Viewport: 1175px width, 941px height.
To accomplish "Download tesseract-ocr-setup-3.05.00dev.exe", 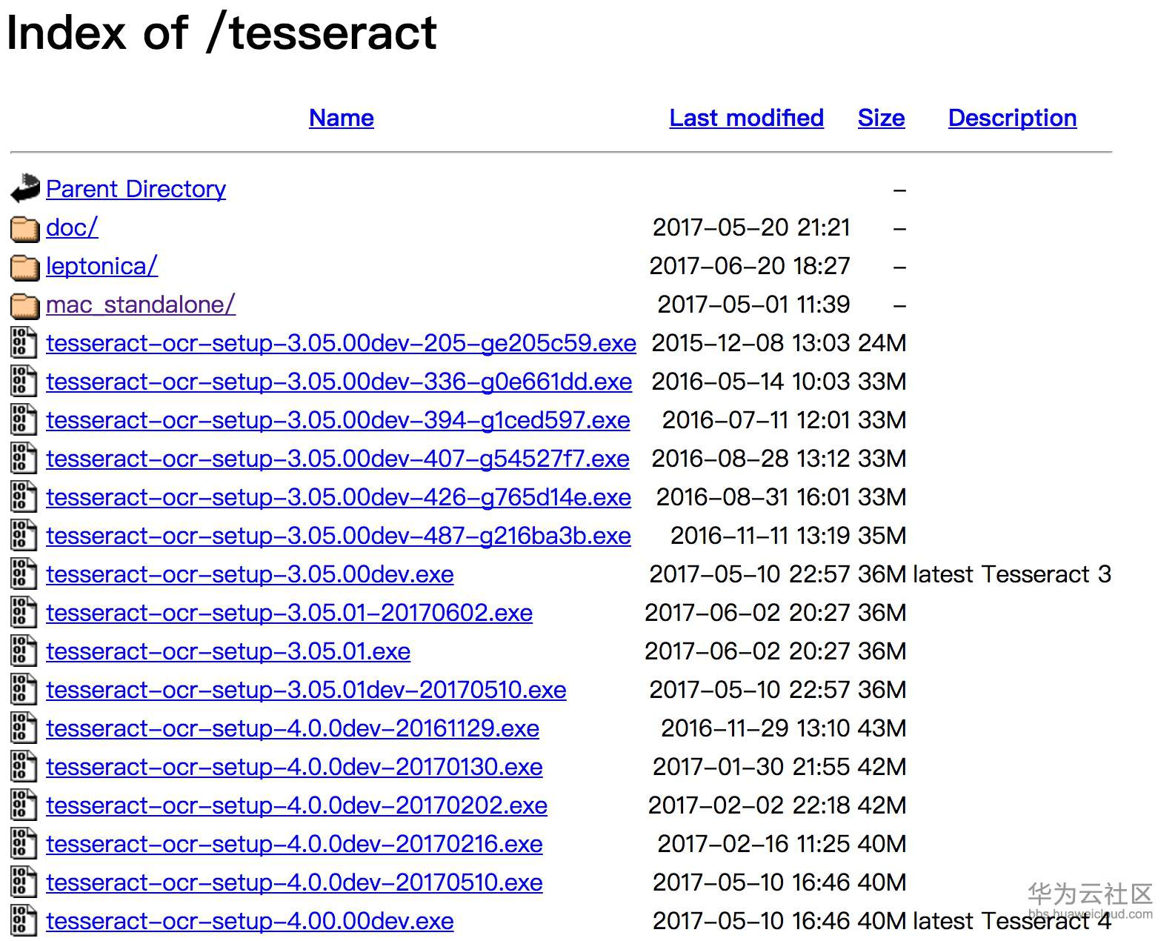I will point(250,574).
